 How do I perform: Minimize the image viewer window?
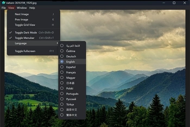[164, 3]
